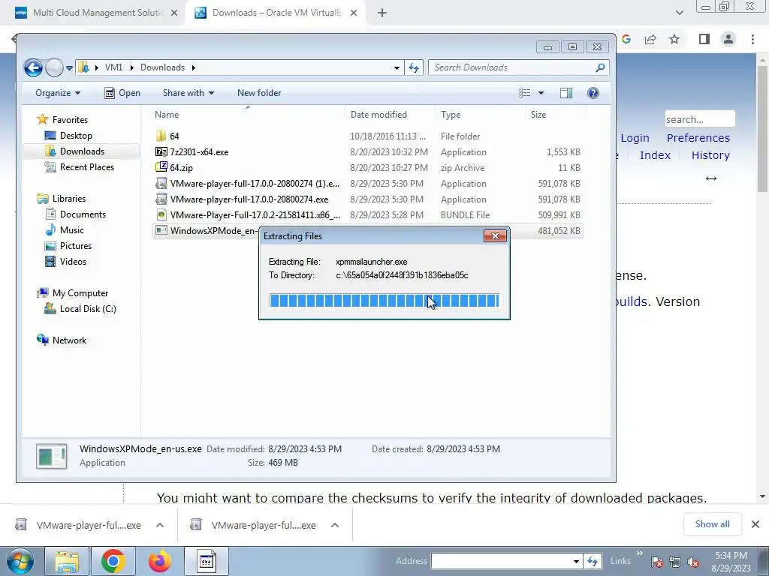Viewport: 769px width, 576px height.
Task: Click the Search Downloads field
Action: click(519, 67)
